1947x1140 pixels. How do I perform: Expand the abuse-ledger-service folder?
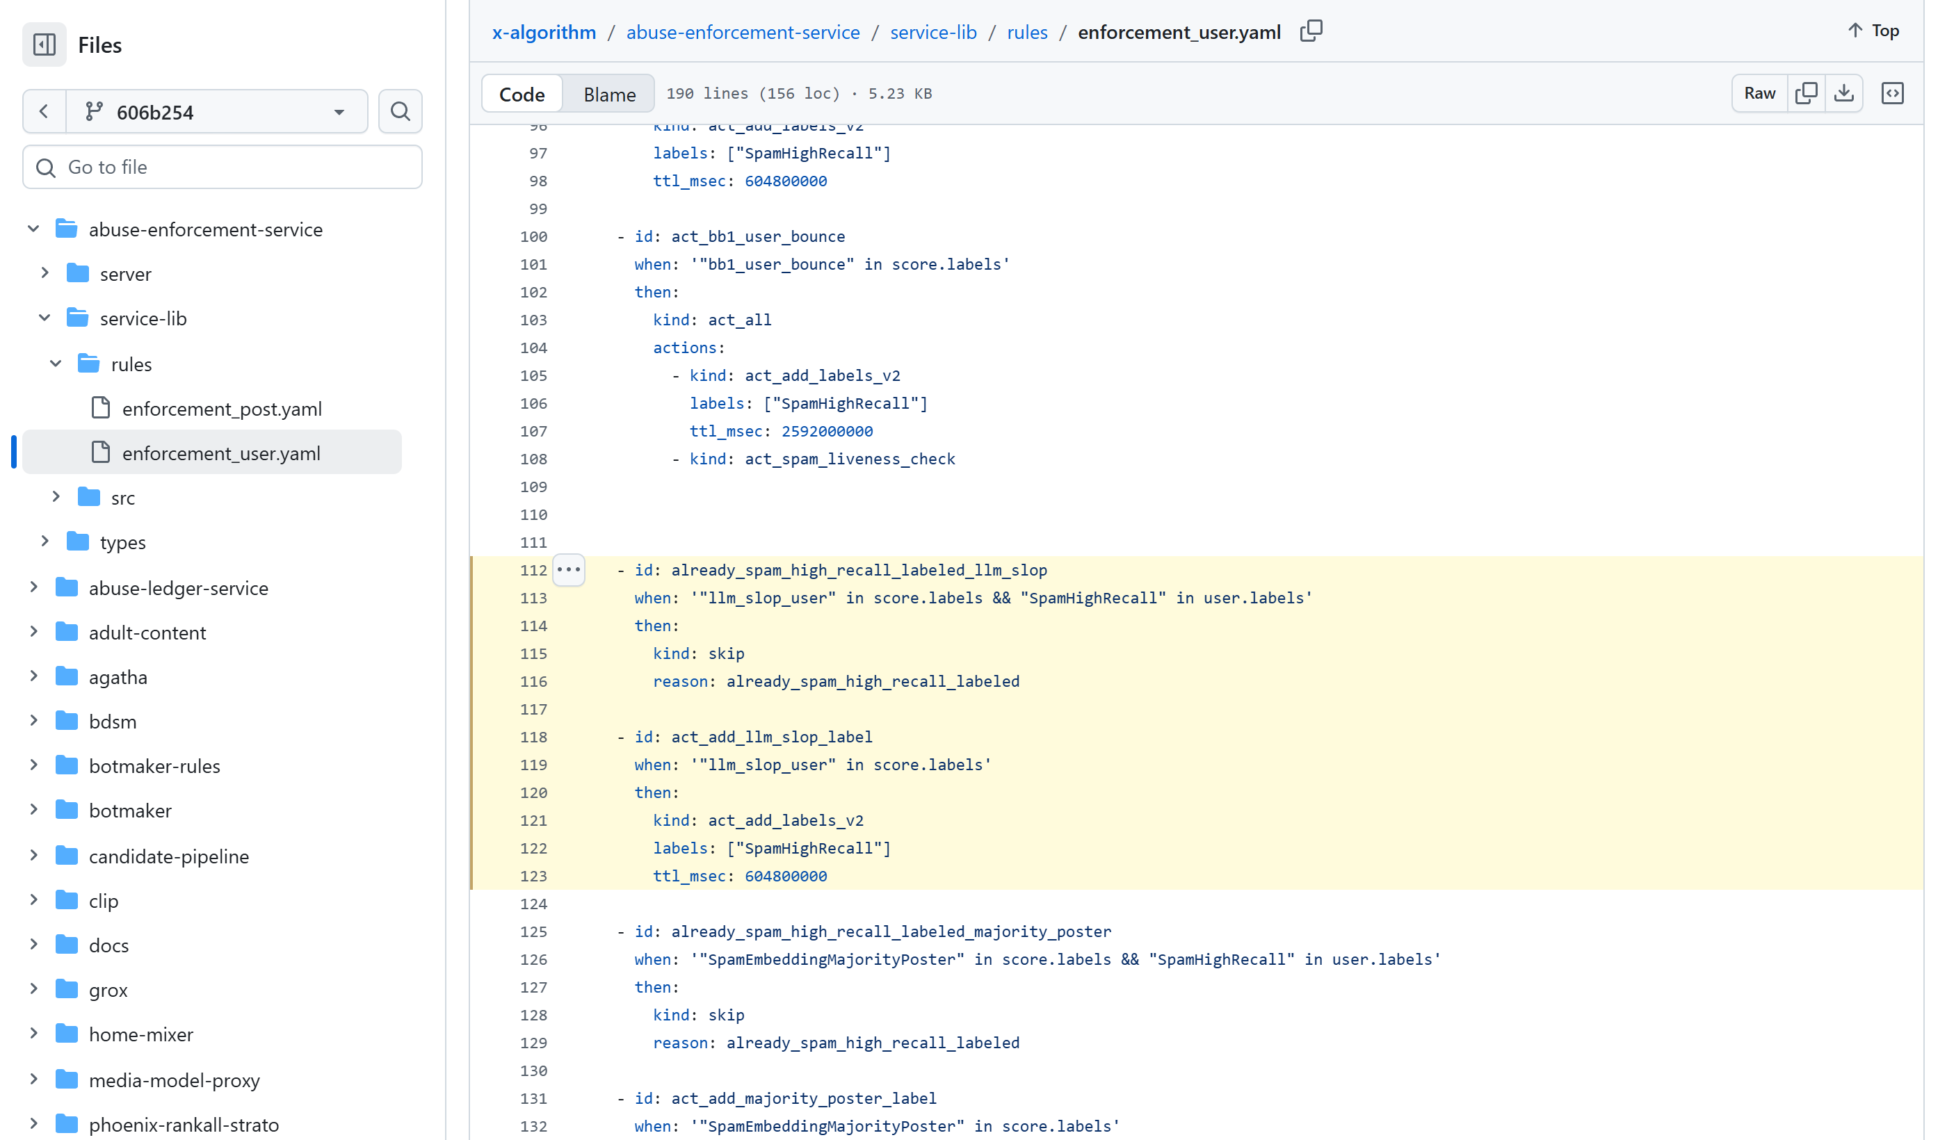click(33, 588)
